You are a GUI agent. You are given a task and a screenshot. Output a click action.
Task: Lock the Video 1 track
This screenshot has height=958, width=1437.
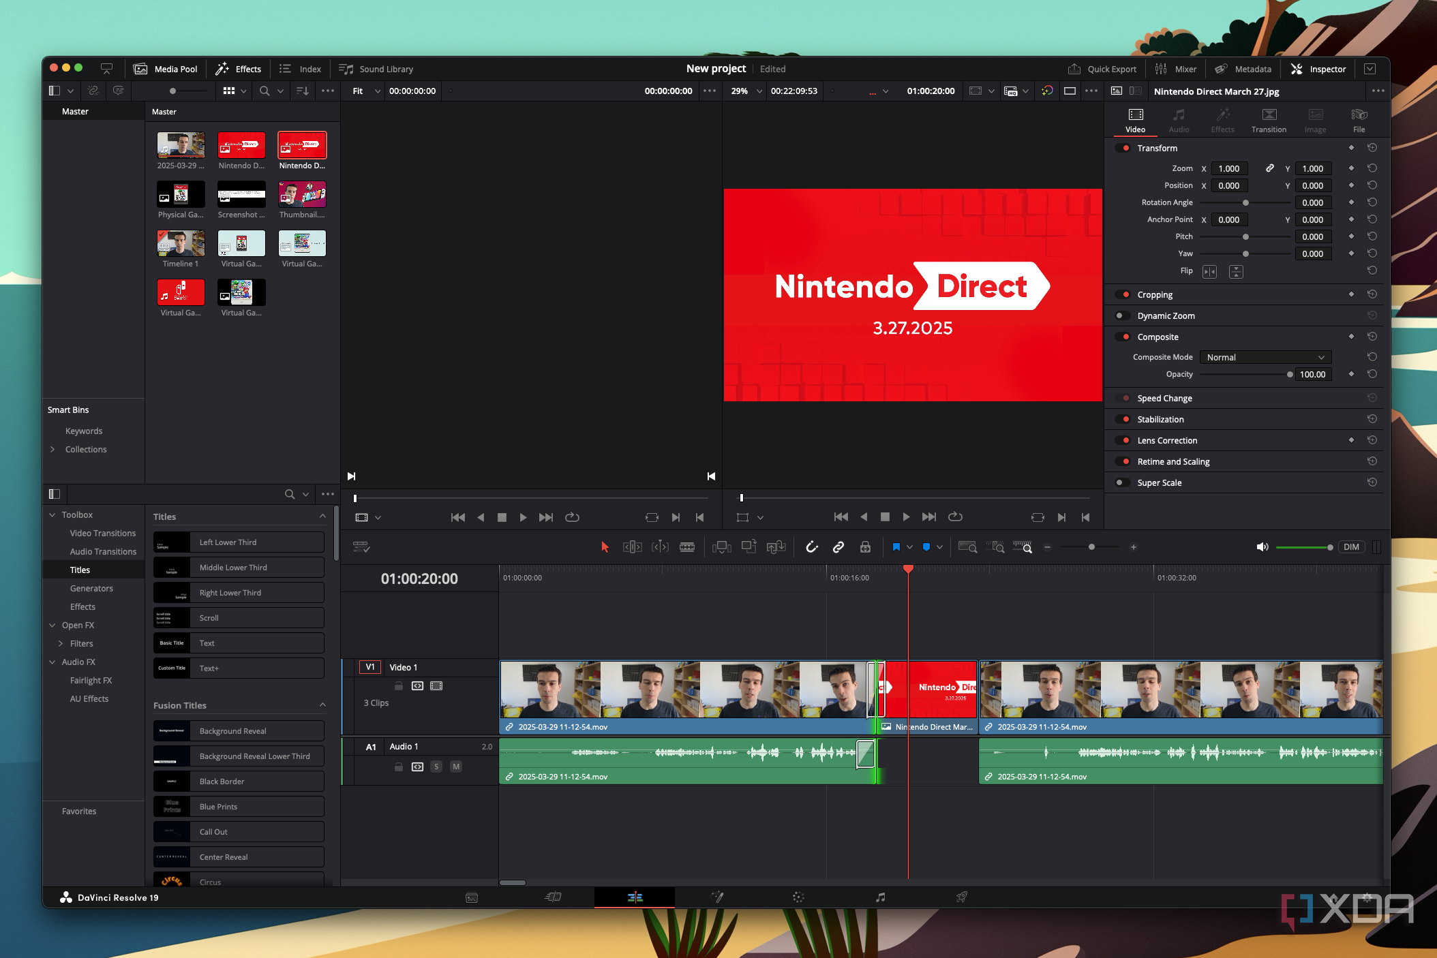pyautogui.click(x=399, y=686)
